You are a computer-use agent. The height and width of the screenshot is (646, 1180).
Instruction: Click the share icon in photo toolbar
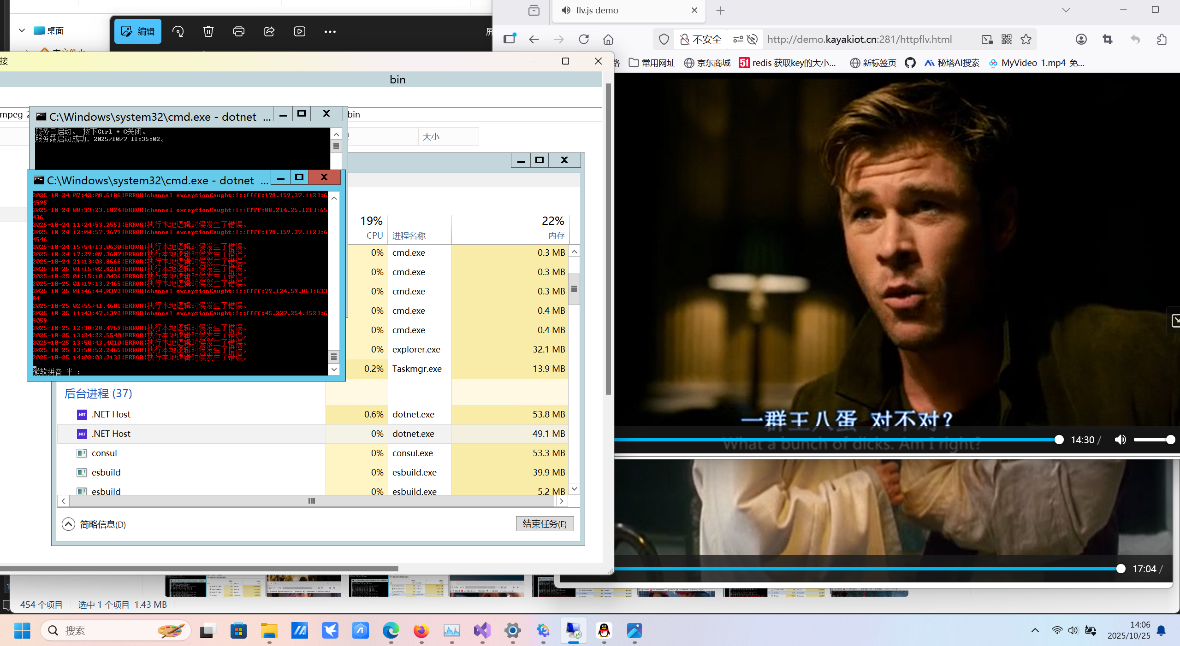click(x=269, y=31)
